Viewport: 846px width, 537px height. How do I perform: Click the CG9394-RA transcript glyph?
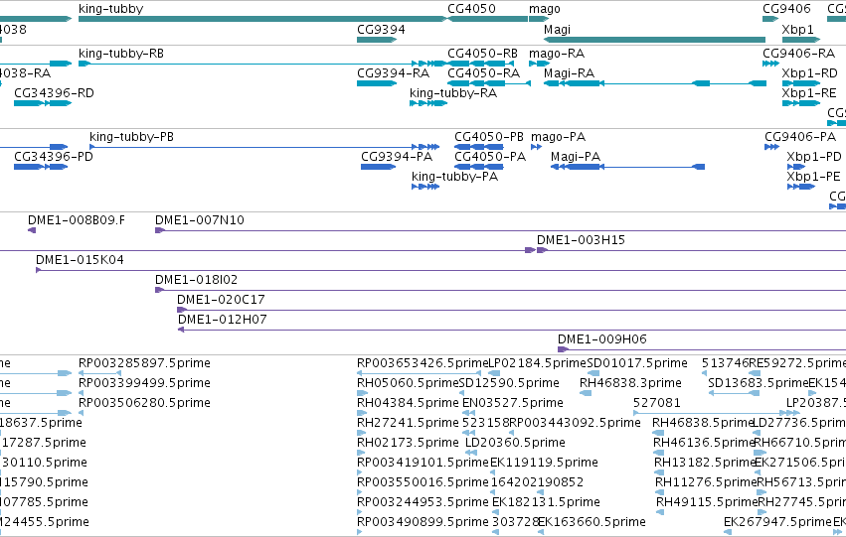pos(377,83)
